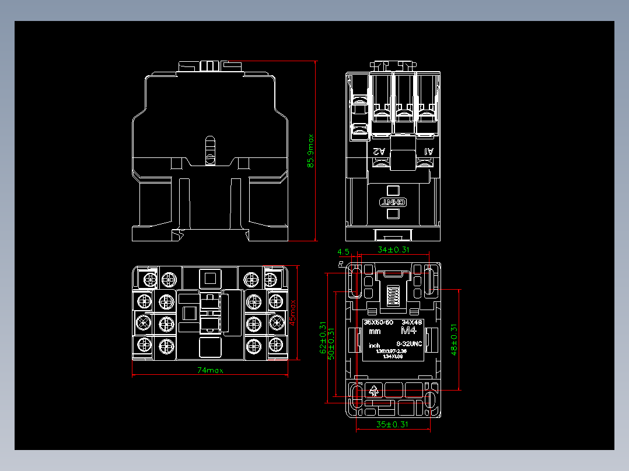The height and width of the screenshot is (471, 629).
Task: Select the 85.9max height dimension text
Action: [x=311, y=151]
